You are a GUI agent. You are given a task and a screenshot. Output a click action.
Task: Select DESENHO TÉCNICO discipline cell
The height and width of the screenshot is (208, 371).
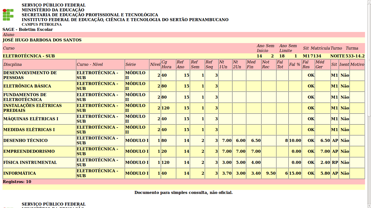point(39,141)
